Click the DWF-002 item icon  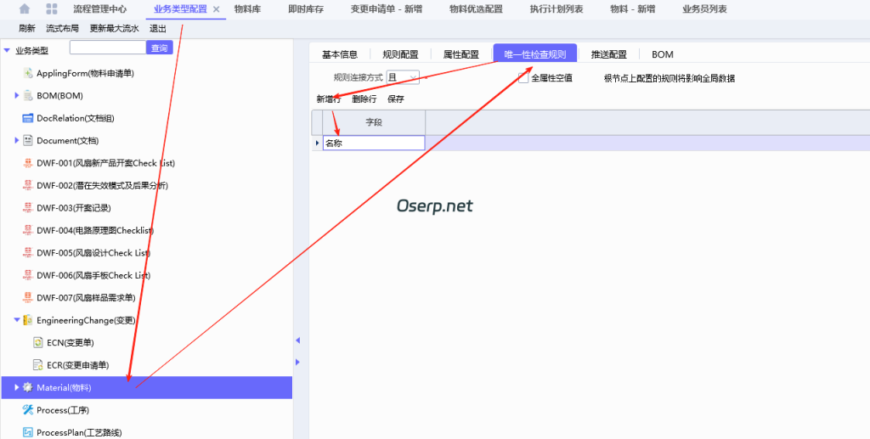(x=28, y=185)
